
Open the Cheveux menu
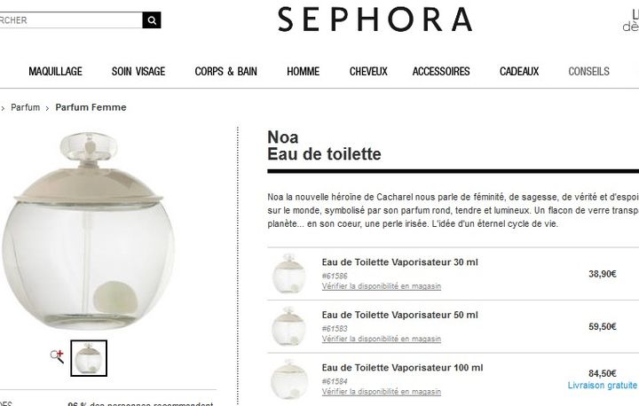point(368,71)
